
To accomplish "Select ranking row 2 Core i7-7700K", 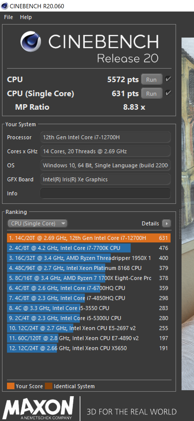I will click(x=89, y=248).
